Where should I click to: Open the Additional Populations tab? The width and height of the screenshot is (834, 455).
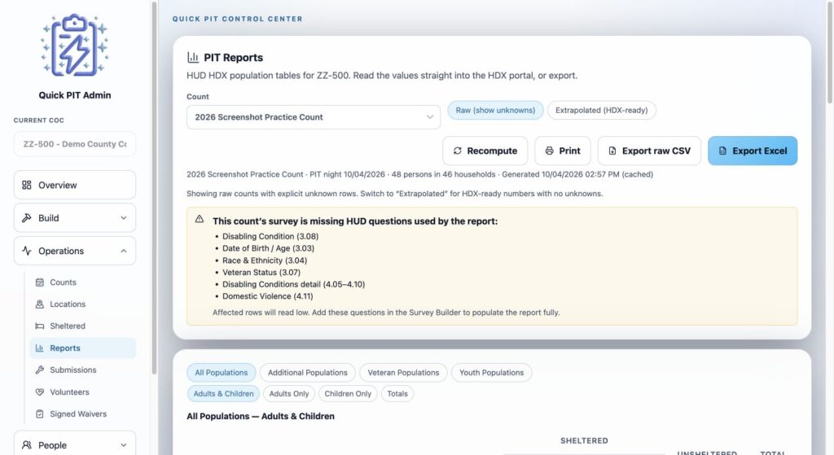[307, 373]
